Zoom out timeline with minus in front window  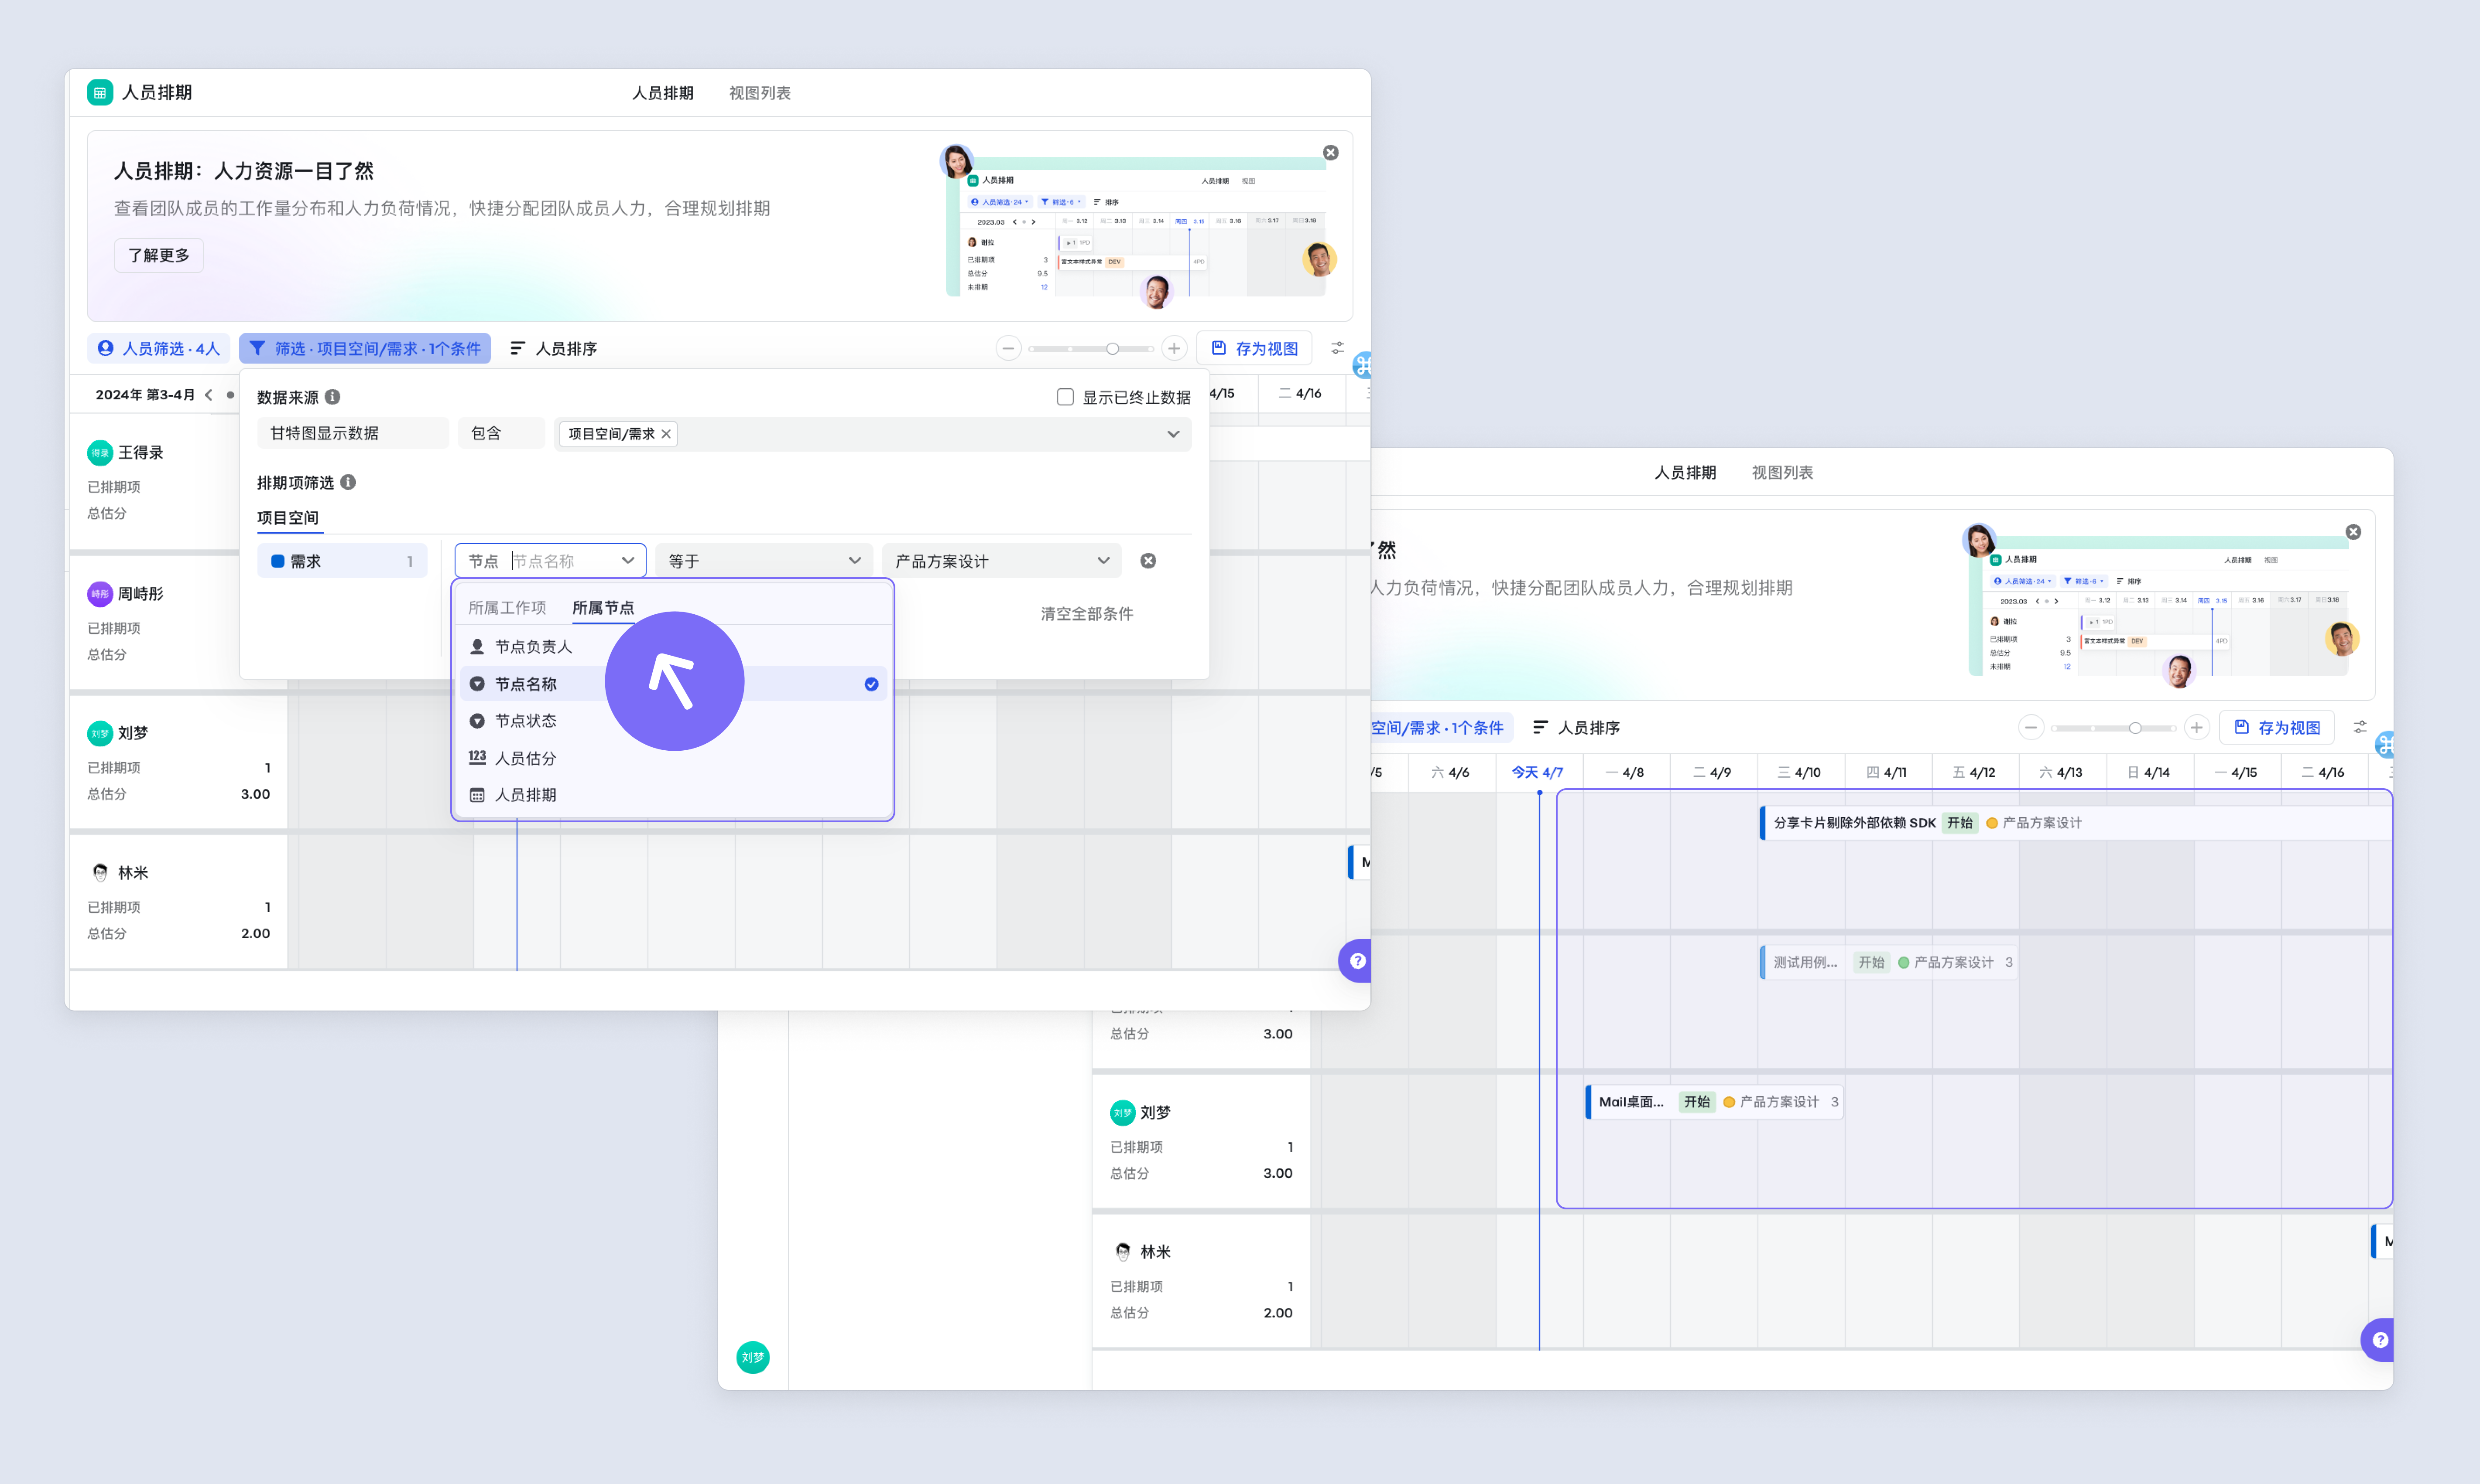click(x=1008, y=348)
